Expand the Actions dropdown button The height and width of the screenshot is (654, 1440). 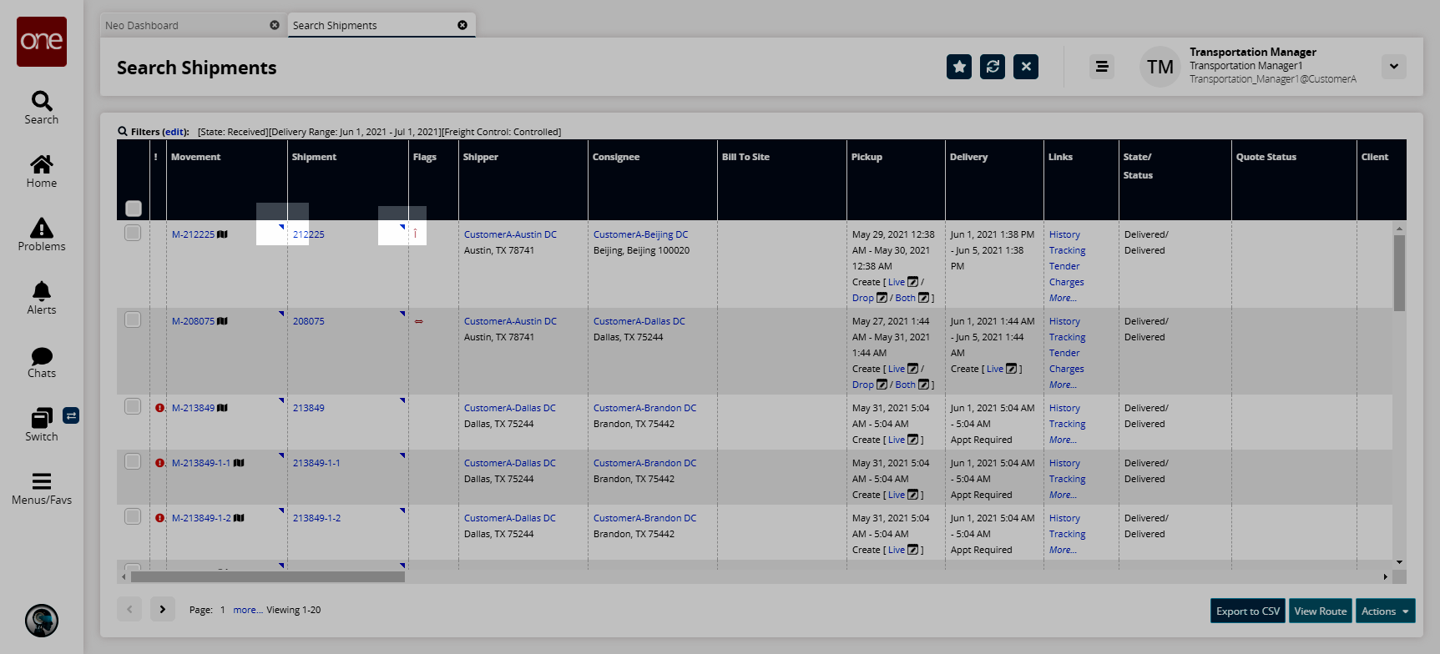pos(1385,611)
